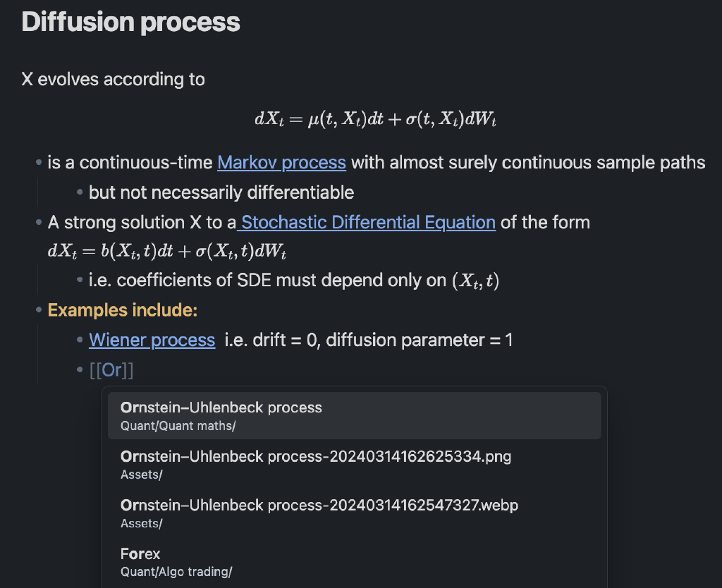Click the bullet beside the Wiener process link
722x588 pixels.
(80, 341)
